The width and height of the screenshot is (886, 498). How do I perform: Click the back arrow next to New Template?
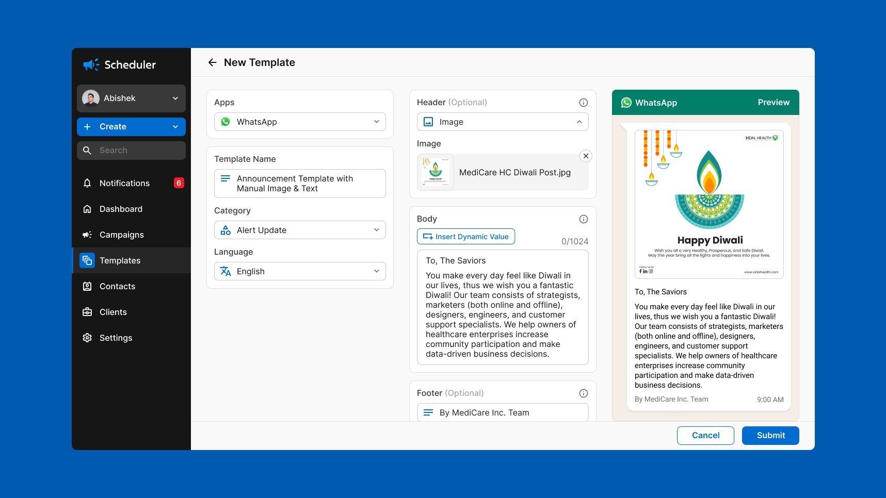(x=212, y=62)
